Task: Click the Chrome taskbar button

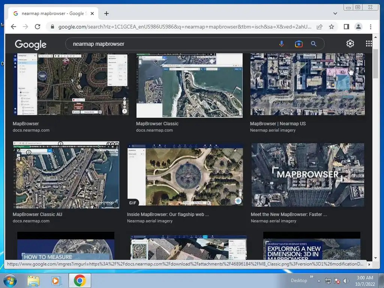Action: 79,280
